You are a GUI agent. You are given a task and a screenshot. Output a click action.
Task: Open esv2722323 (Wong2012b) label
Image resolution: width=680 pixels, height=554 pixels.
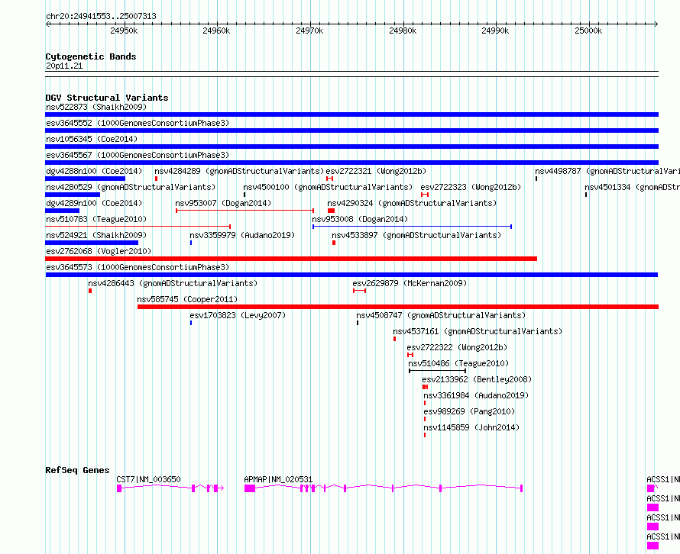pyautogui.click(x=471, y=187)
